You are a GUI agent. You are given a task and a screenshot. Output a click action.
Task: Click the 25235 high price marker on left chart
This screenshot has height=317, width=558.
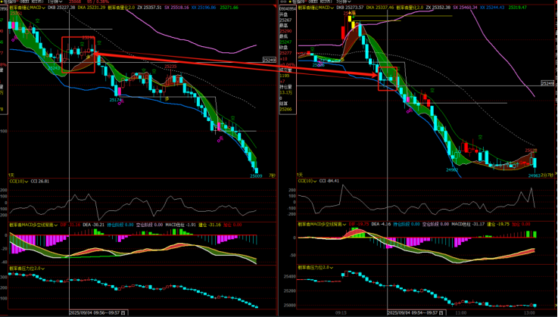[170, 67]
